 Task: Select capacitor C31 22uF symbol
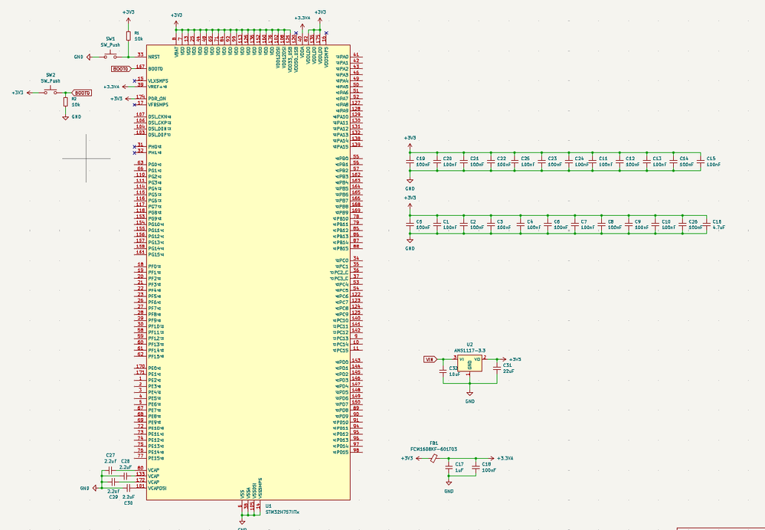497,368
